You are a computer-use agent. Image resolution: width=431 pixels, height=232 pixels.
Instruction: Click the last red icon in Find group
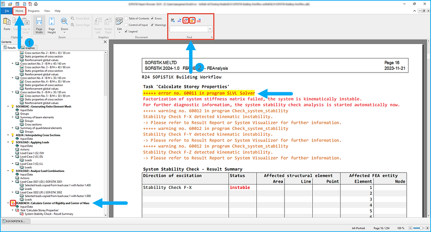199,20
